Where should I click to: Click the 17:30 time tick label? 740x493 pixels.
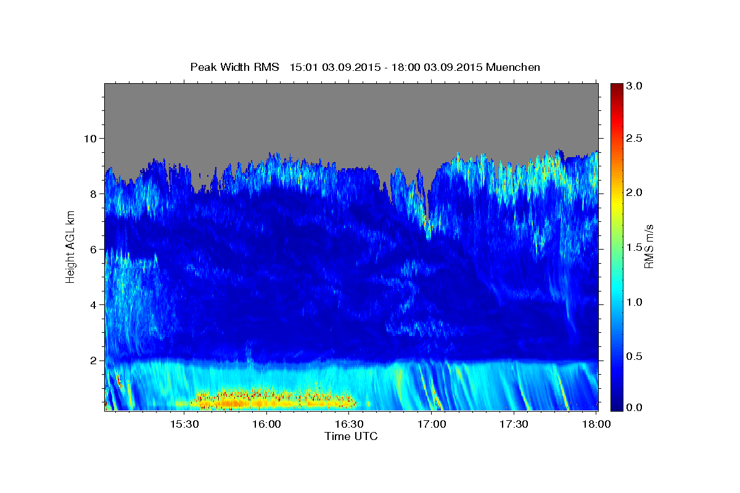click(x=514, y=424)
